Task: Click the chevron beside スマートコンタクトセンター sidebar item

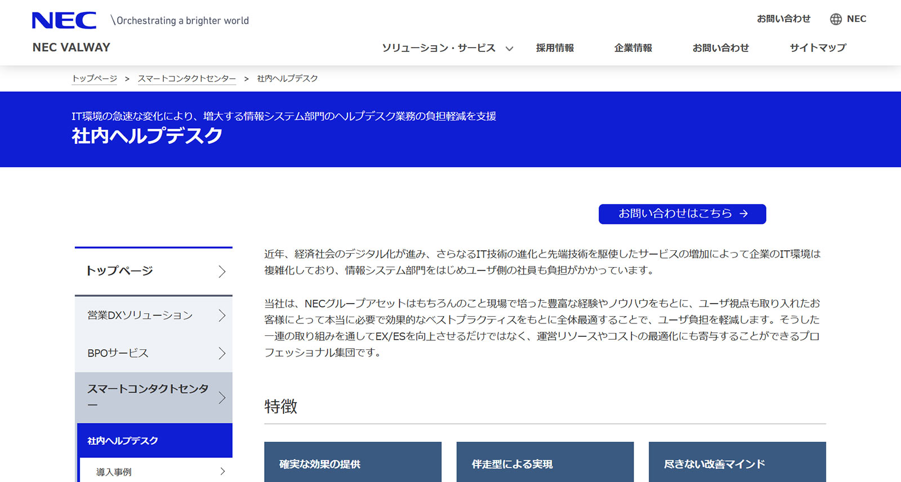Action: pyautogui.click(x=222, y=398)
